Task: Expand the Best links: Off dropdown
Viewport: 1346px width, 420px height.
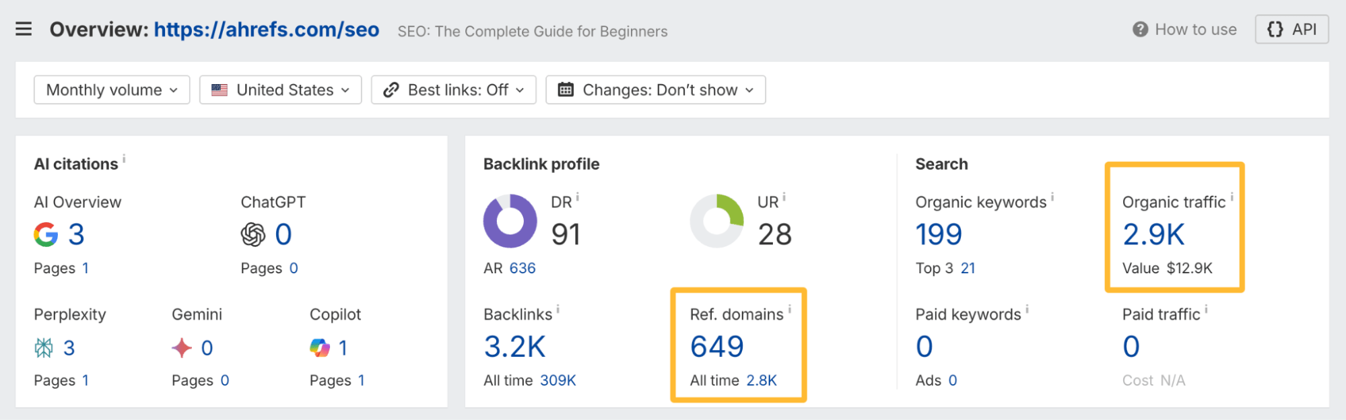Action: [x=454, y=90]
